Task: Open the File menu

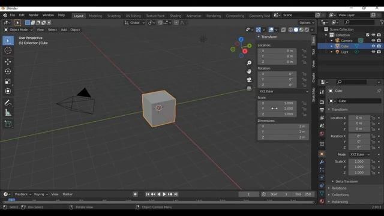Action: click(x=12, y=15)
